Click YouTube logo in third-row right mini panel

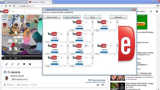[102, 46]
